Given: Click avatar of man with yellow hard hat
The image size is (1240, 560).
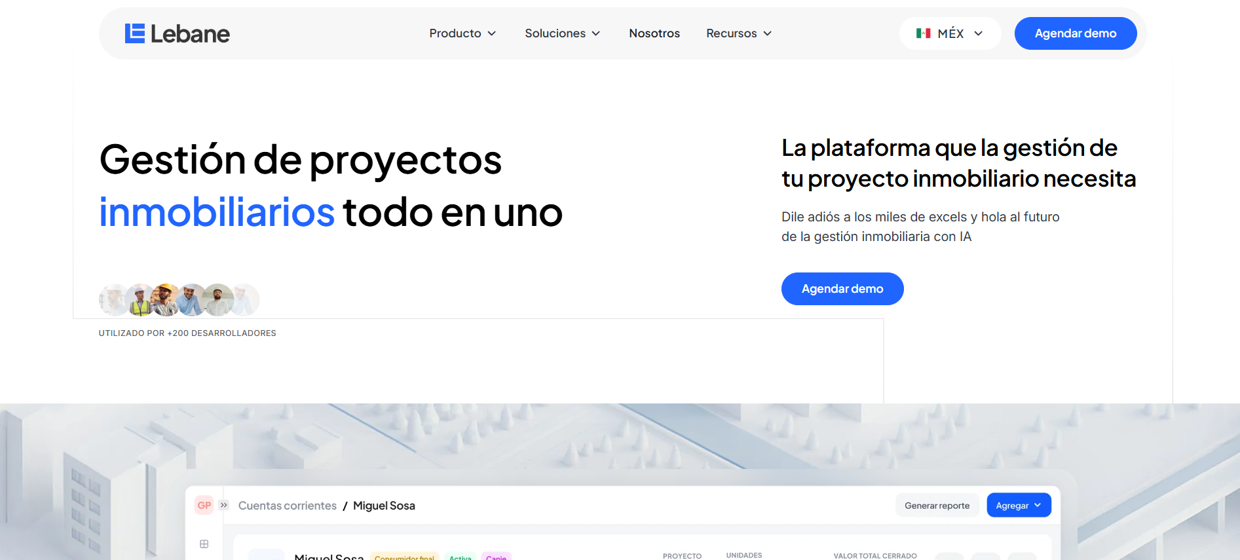Looking at the screenshot, I should 164,300.
